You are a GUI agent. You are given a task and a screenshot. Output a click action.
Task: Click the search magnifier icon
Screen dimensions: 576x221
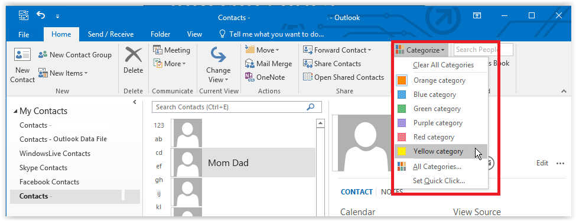click(311, 107)
